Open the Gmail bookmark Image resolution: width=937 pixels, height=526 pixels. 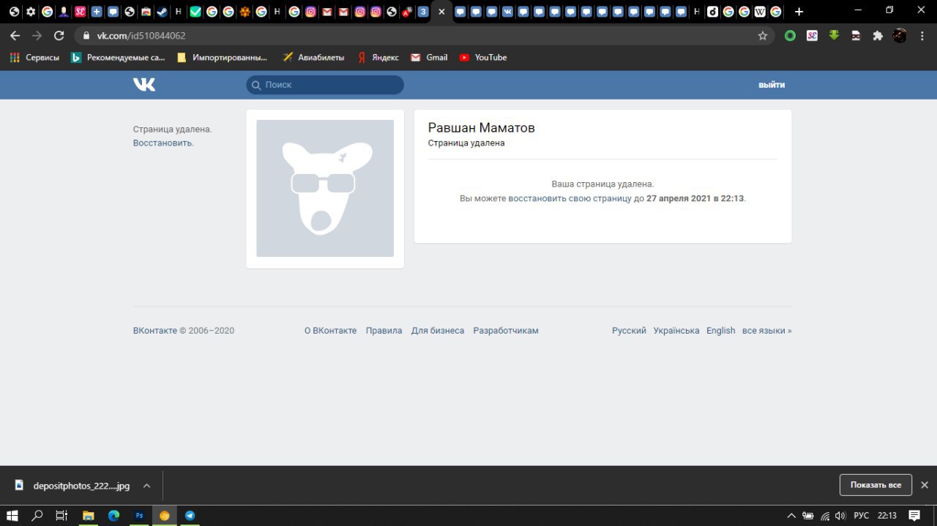tap(429, 57)
